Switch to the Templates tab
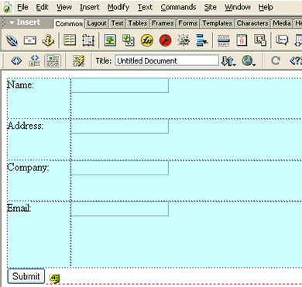 click(217, 23)
